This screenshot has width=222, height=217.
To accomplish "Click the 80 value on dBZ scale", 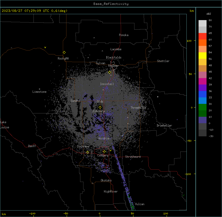I will 210,20.
